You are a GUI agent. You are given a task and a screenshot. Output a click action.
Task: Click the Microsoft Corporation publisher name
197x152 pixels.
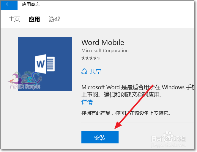[105, 51]
